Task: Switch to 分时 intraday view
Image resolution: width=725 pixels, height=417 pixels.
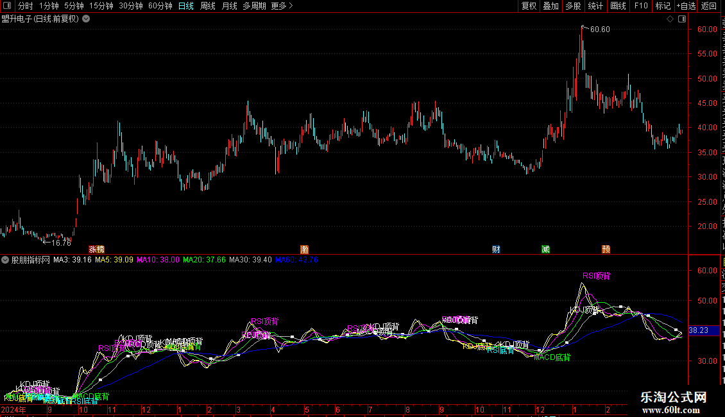Action: point(26,6)
